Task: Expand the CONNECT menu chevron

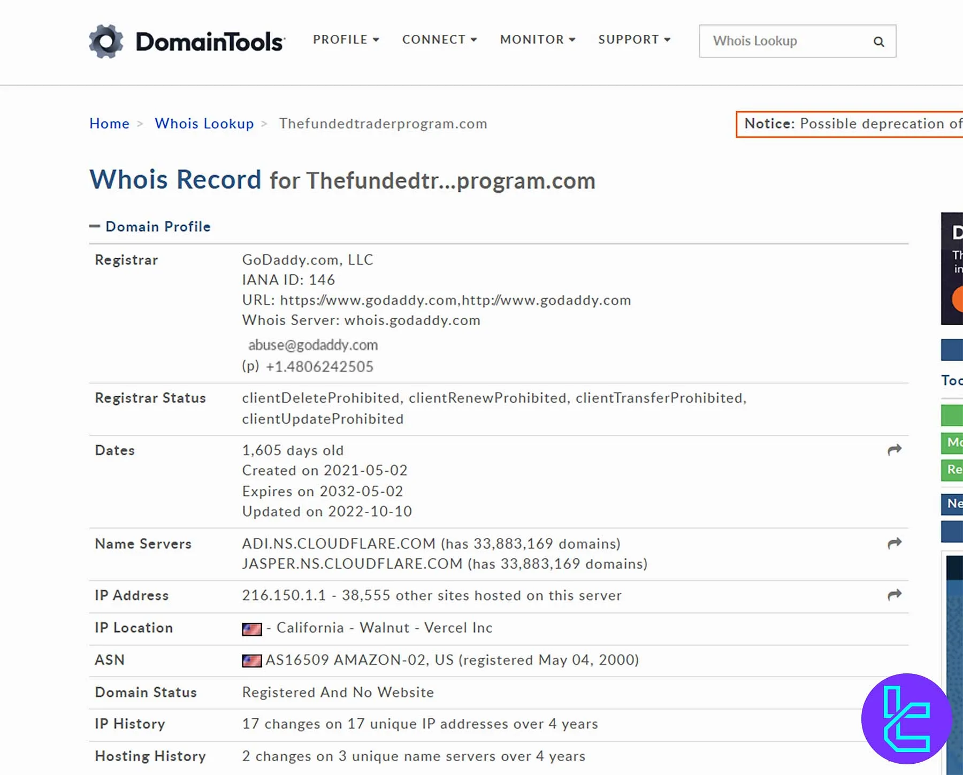Action: coord(475,40)
